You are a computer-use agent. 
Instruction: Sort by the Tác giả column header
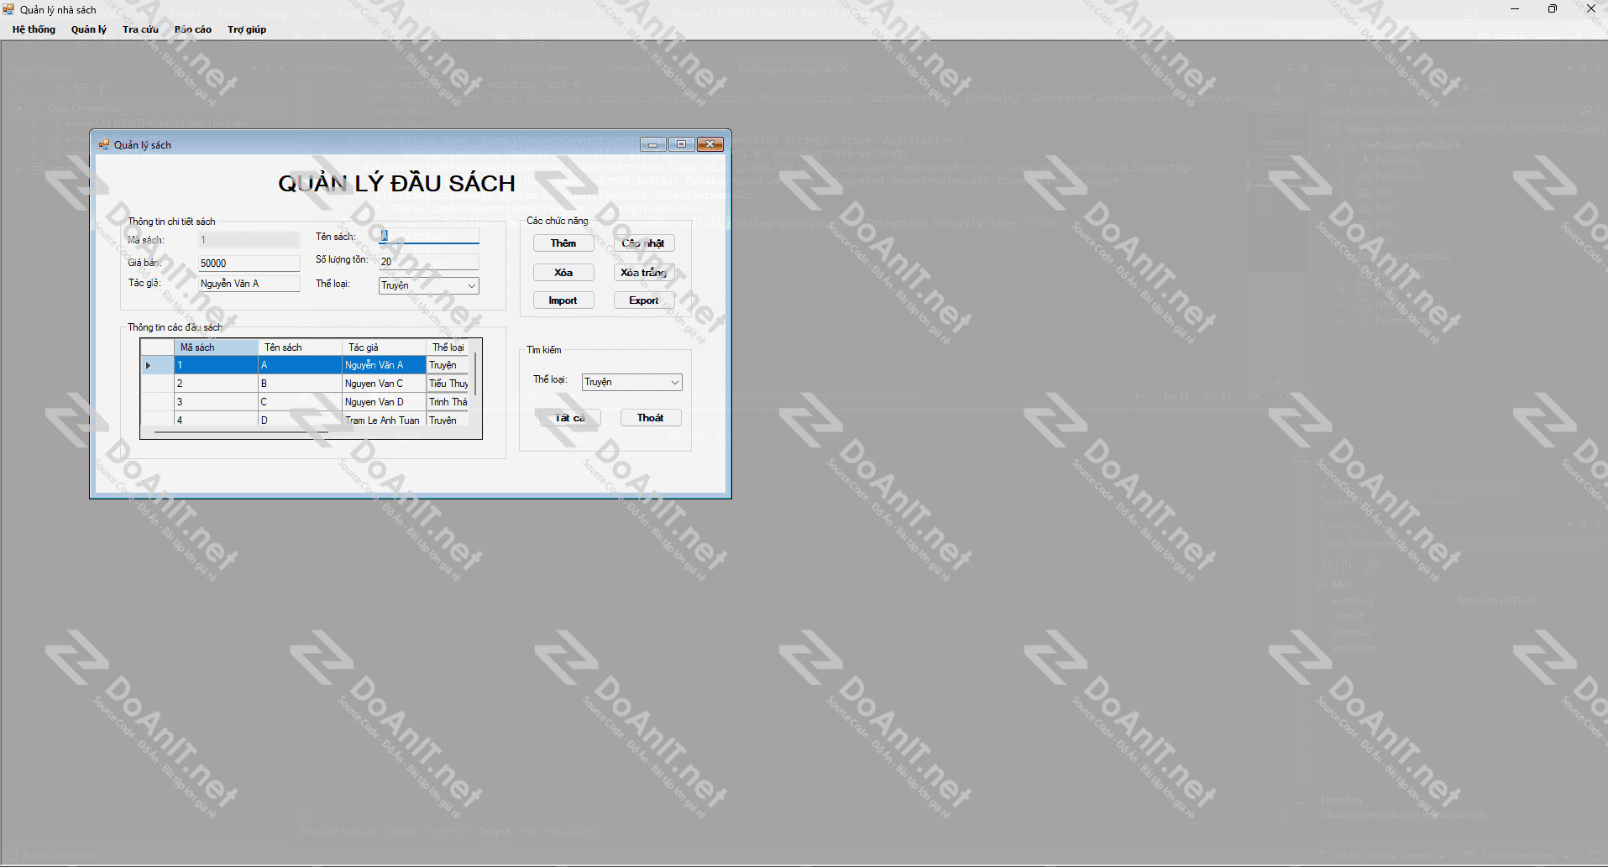coord(384,347)
